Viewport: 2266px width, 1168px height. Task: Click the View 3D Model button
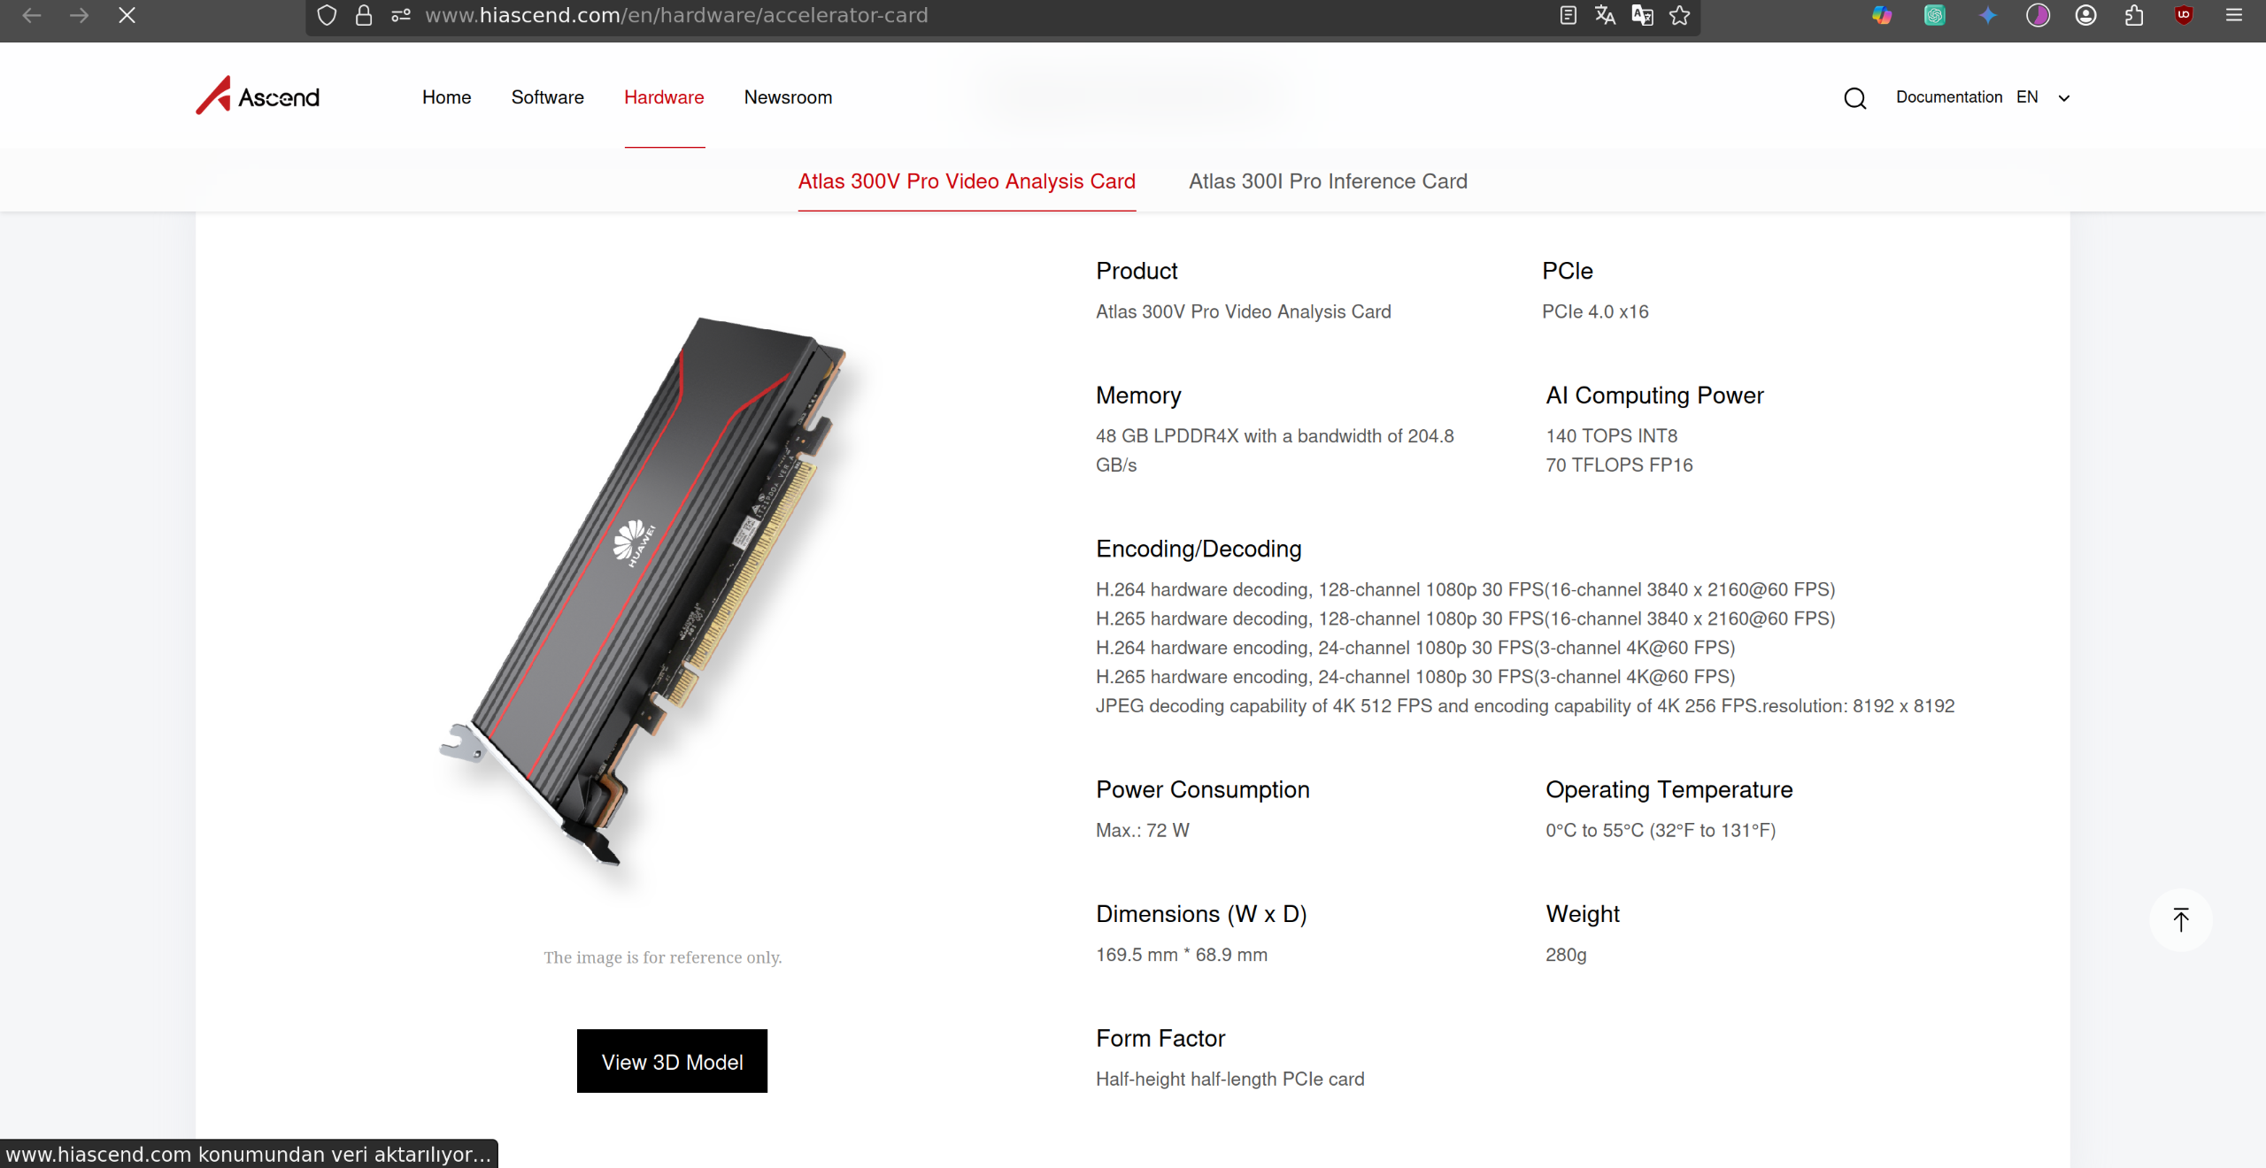[x=672, y=1061]
